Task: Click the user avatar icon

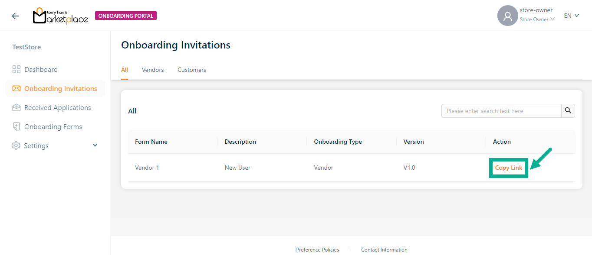Action: click(507, 16)
